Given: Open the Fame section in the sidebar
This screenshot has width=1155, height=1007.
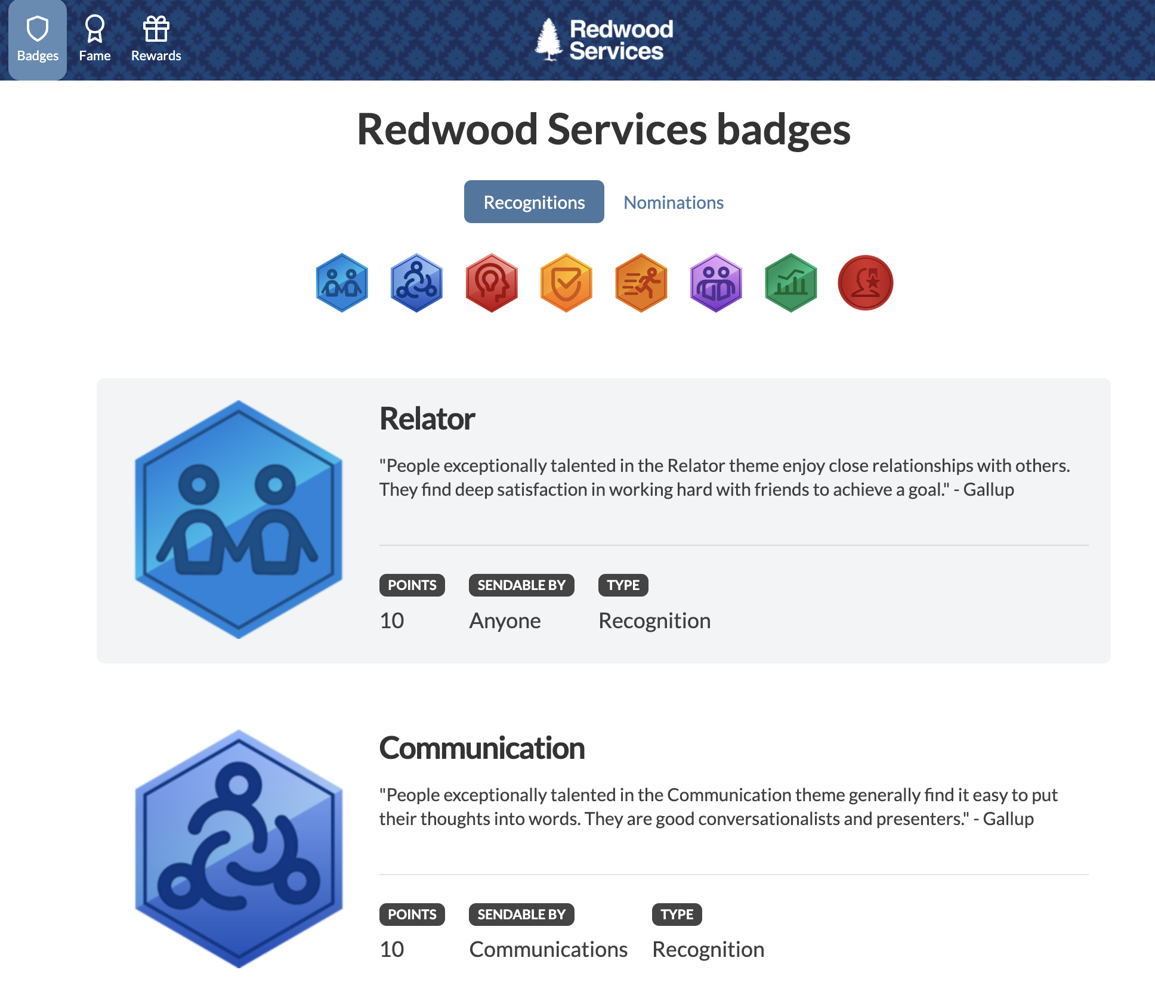Looking at the screenshot, I should point(95,39).
